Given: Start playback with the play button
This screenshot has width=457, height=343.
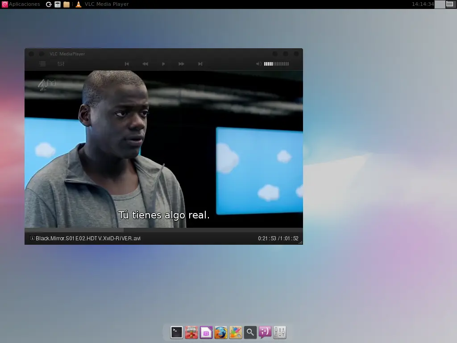Looking at the screenshot, I should pos(163,64).
